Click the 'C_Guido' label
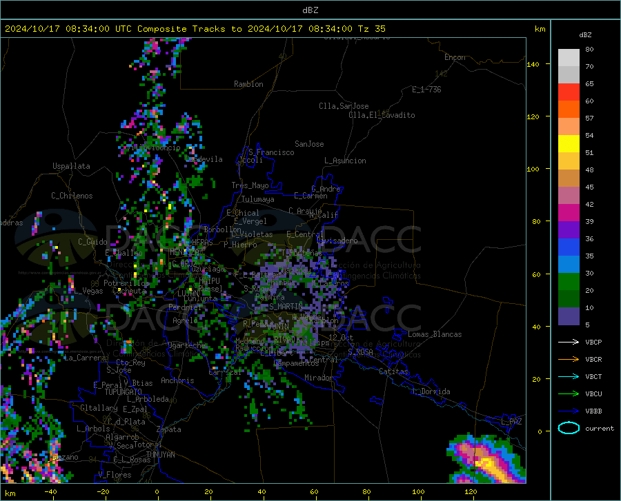 coord(92,242)
